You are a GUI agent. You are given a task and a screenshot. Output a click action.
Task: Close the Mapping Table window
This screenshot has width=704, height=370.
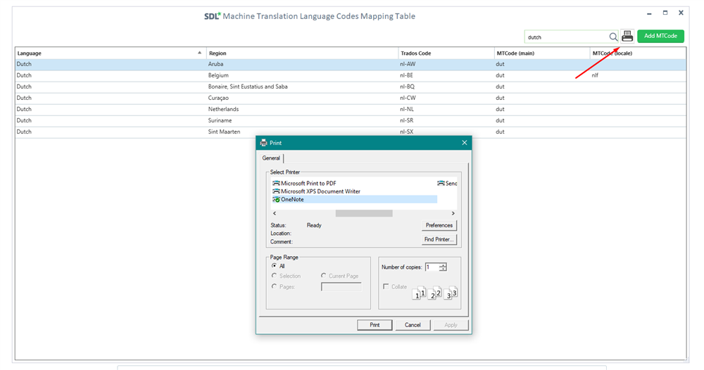point(681,13)
